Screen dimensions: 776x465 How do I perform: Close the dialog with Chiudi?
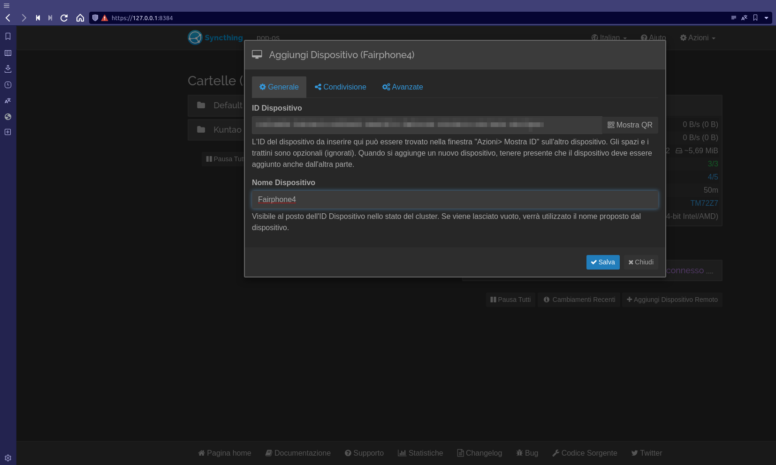641,262
